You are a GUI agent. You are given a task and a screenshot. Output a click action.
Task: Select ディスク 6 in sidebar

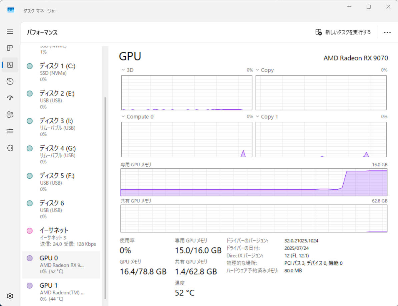point(61,210)
